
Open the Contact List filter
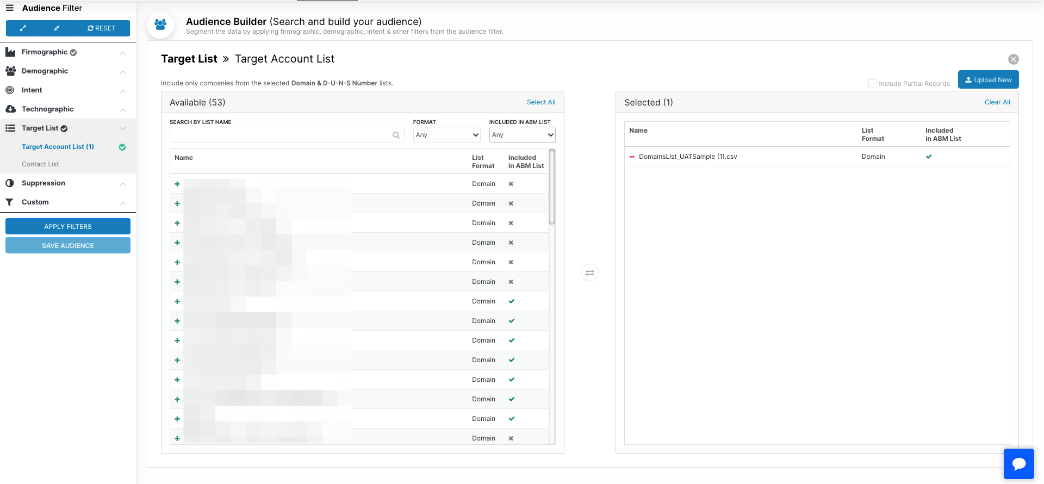click(40, 164)
